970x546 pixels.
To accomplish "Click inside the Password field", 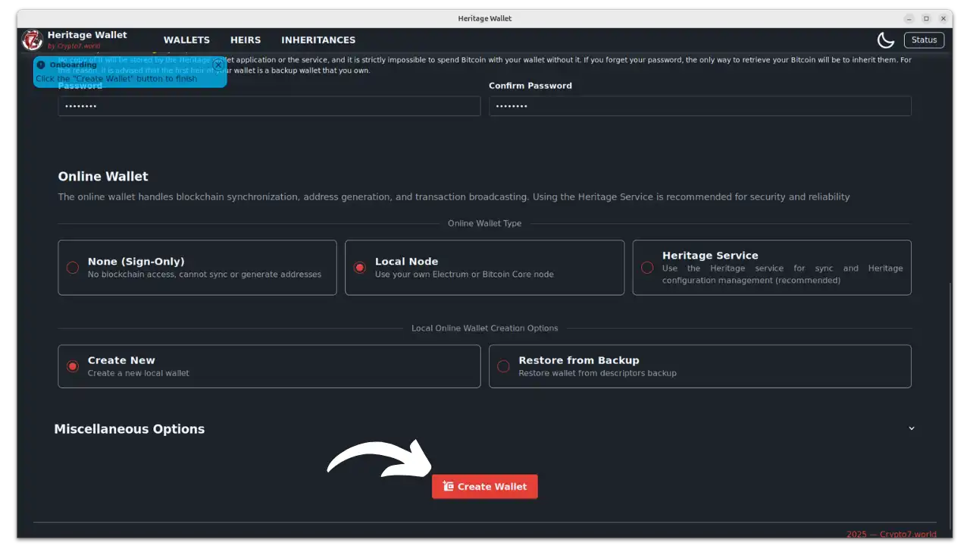I will click(269, 105).
